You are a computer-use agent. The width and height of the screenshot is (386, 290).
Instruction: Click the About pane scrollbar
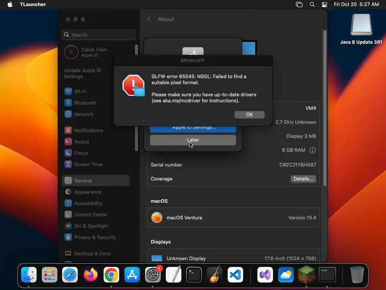325,108
